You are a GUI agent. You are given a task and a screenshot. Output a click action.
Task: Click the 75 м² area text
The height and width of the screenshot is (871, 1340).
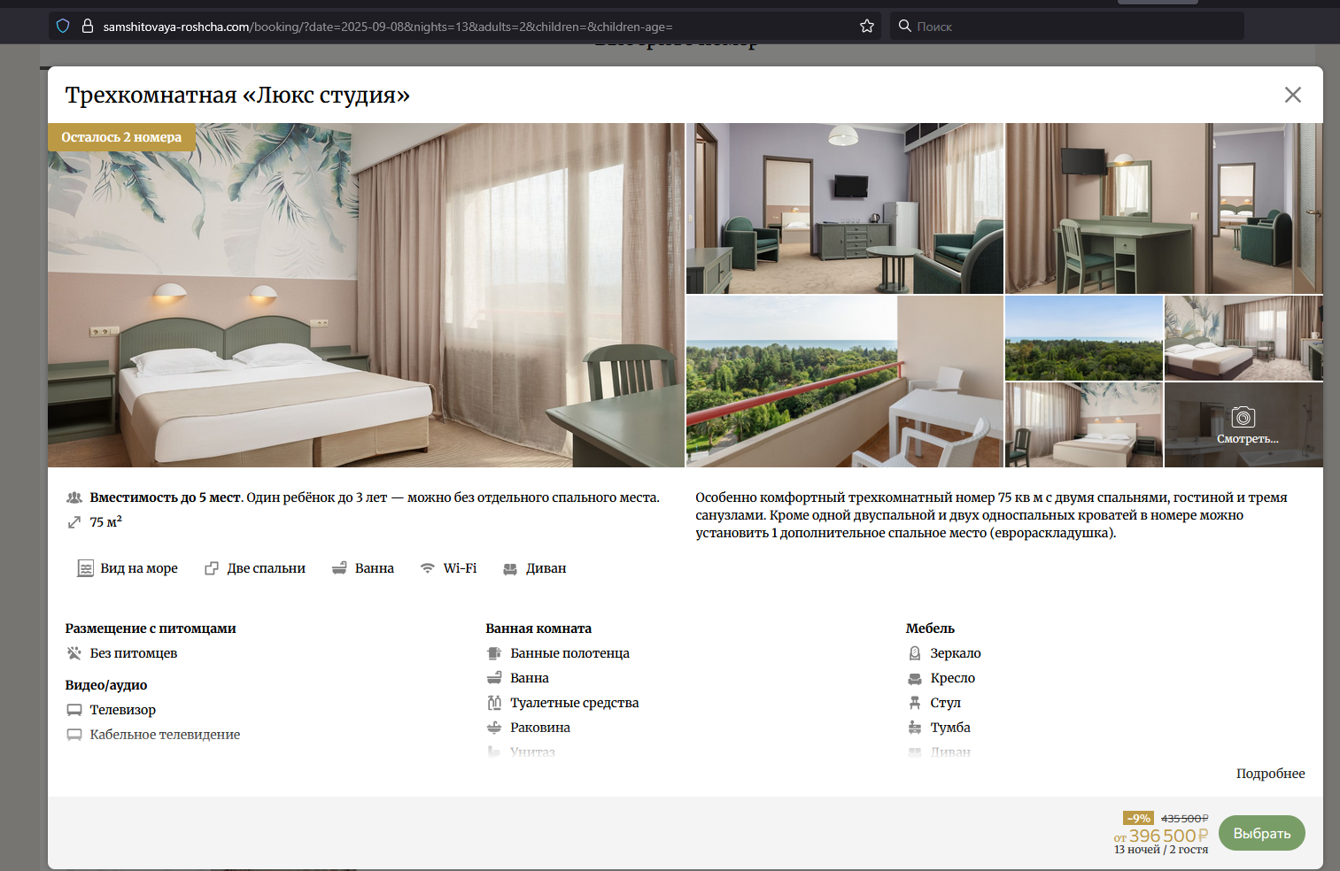105,522
